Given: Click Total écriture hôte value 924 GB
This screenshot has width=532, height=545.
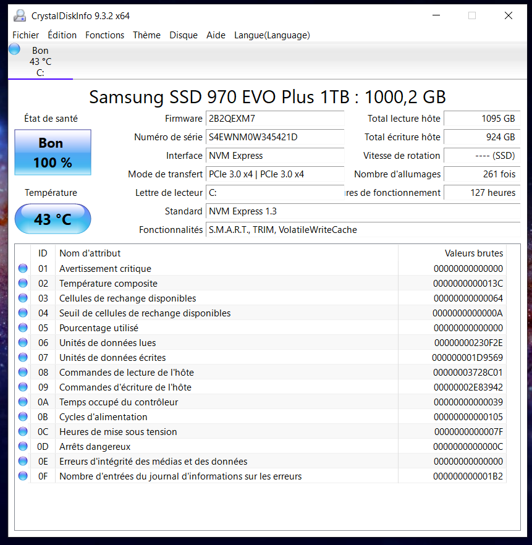Looking at the screenshot, I should click(x=482, y=137).
